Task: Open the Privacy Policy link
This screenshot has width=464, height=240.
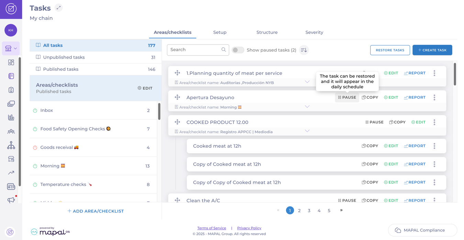Action: (x=249, y=228)
